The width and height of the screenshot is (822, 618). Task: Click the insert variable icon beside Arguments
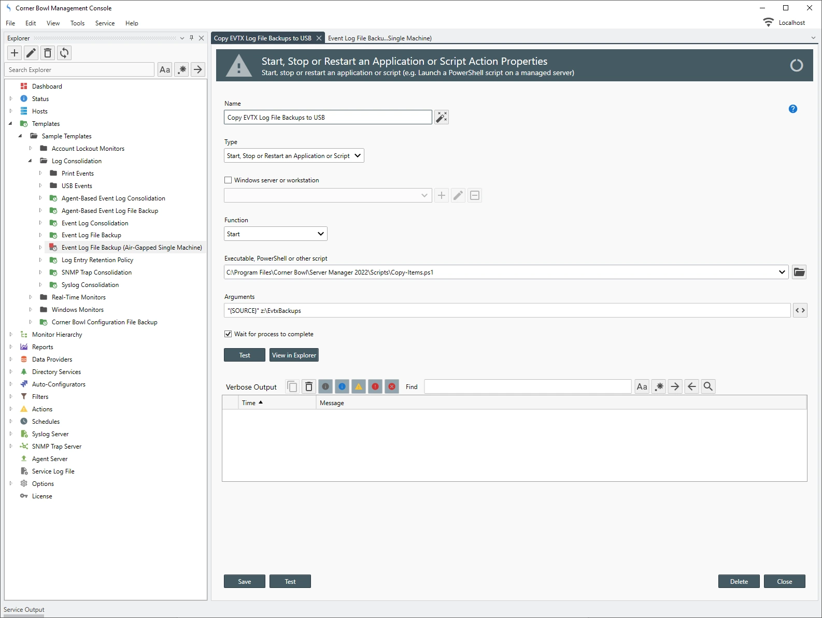tap(800, 311)
